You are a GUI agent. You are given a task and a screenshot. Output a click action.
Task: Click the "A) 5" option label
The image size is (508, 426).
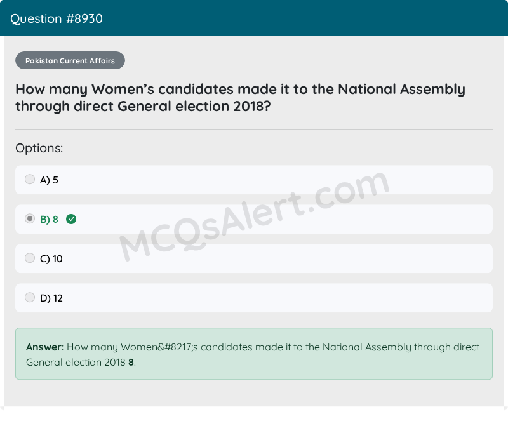pos(49,180)
